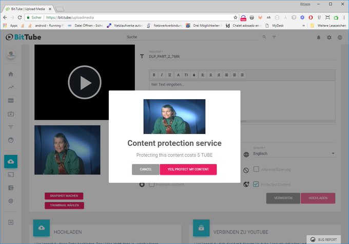Toggle the Protected Content checkbox
Screen dimensions: 349x244
click(x=256, y=184)
